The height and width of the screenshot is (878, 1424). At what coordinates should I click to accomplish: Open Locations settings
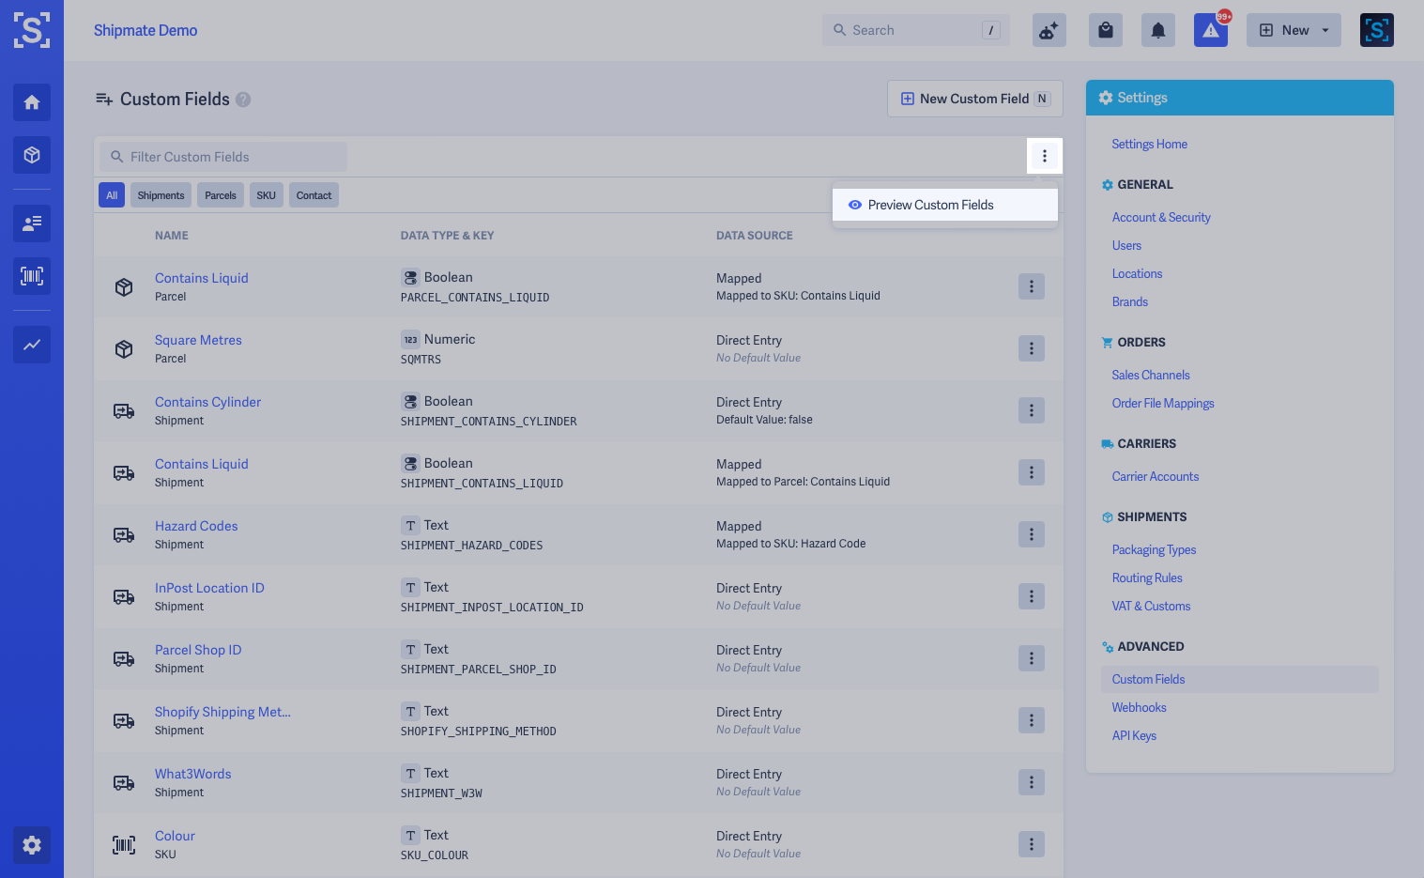tap(1137, 273)
